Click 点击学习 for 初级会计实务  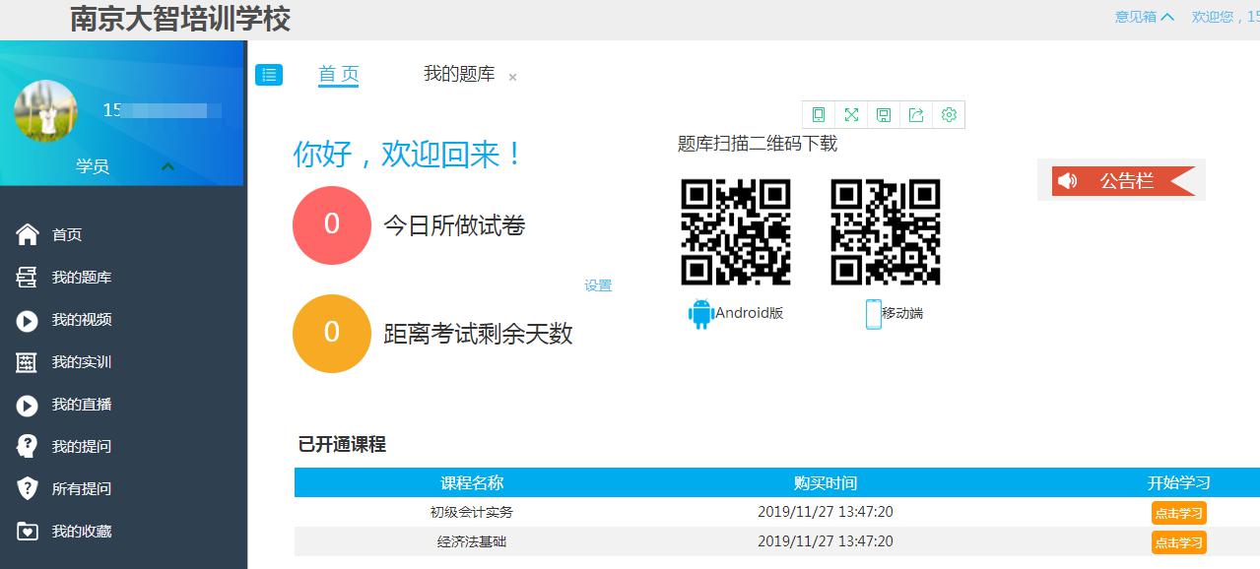pos(1178,513)
